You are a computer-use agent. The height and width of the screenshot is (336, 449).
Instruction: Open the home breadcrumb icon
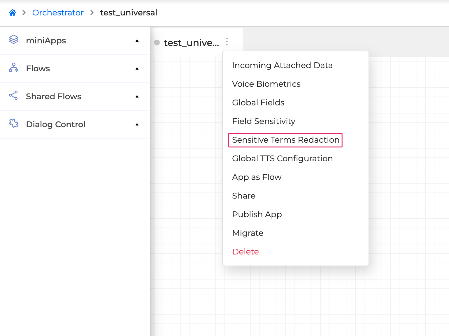pos(12,12)
